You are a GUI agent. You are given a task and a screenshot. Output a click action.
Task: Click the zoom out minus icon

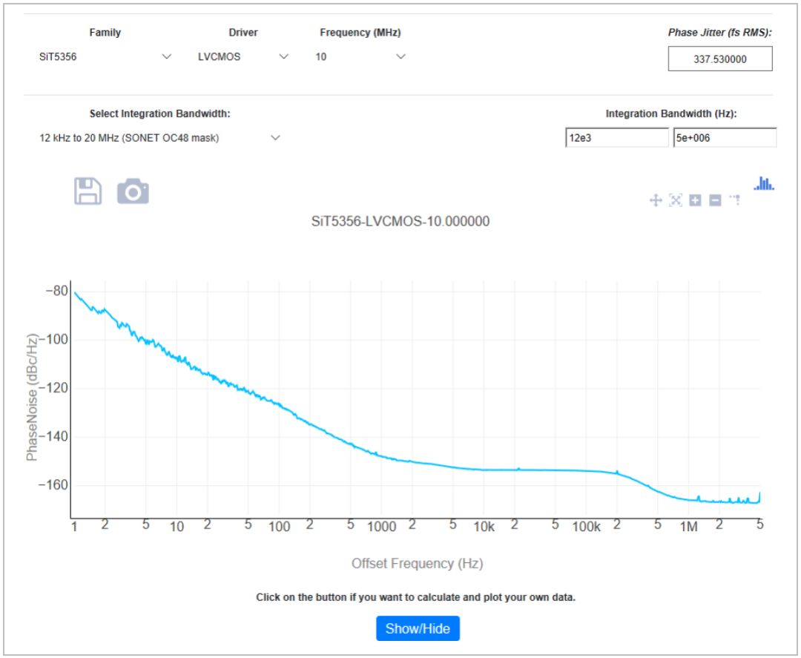click(x=715, y=200)
